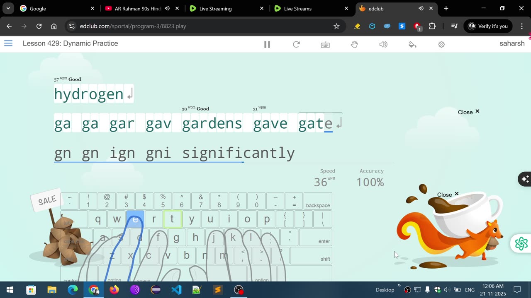Open the Chrome three-dot menu
The image size is (531, 298).
[522, 26]
